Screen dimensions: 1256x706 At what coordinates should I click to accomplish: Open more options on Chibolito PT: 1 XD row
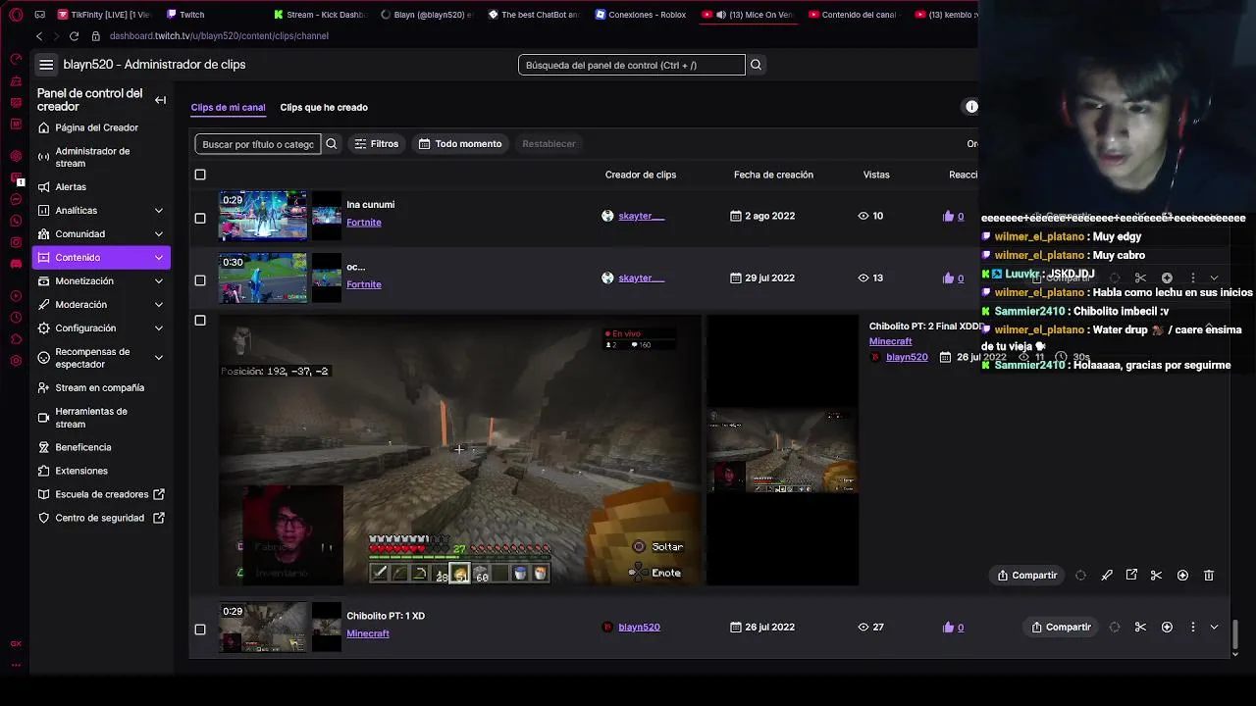pos(1193,628)
